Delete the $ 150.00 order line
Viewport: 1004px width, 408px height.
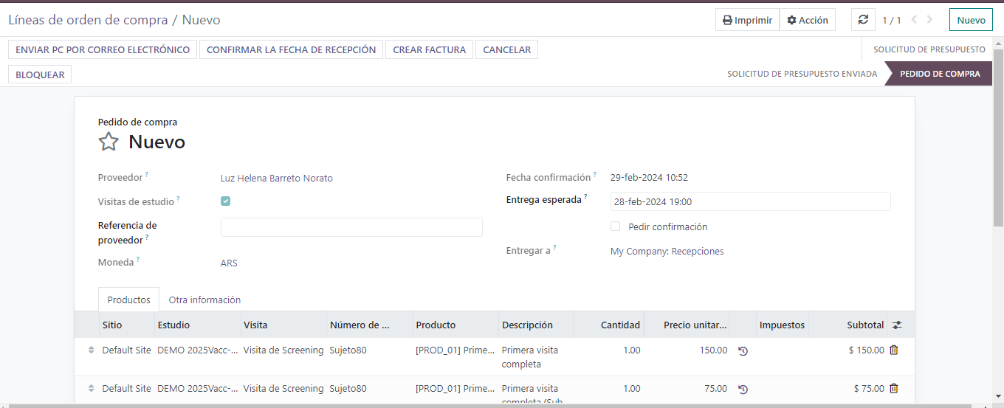[x=893, y=350]
